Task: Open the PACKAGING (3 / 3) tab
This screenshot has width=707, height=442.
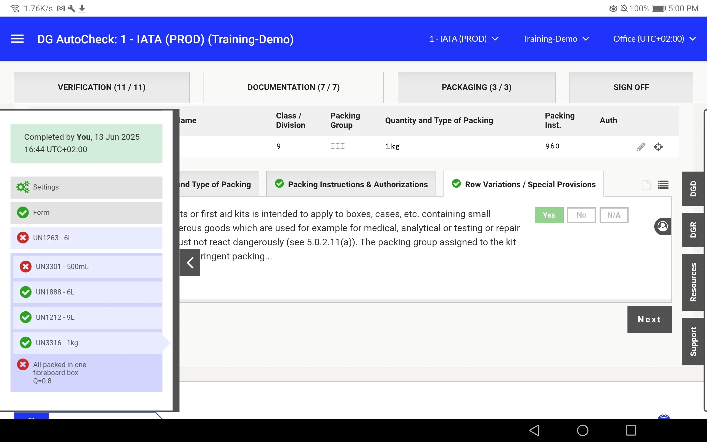Action: tap(476, 87)
